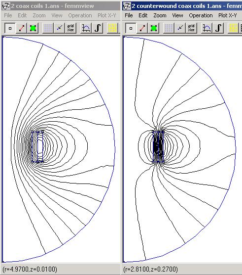242x275 pixels.
Task: Open Zoom menu in left coax coils window
Action: tap(39, 15)
